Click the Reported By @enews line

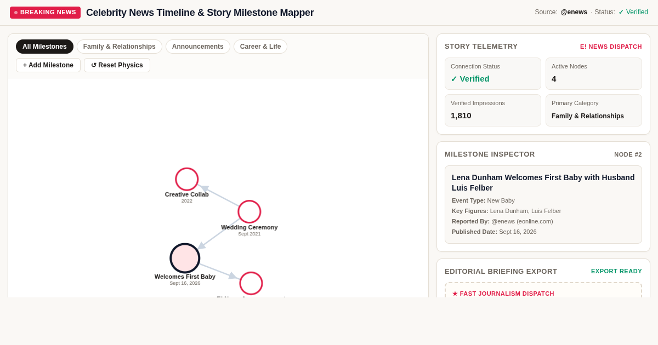pos(502,221)
